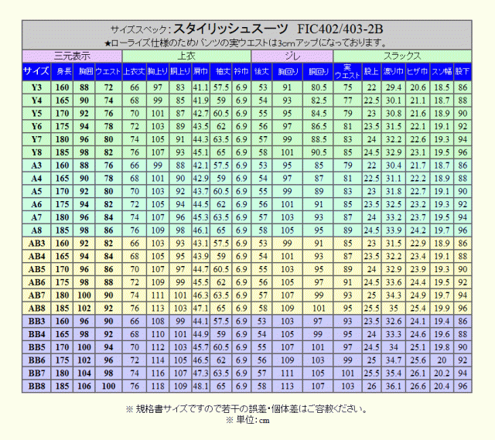This screenshot has width=495, height=440.
Task: Click the A5 size row label
Action: click(36, 191)
